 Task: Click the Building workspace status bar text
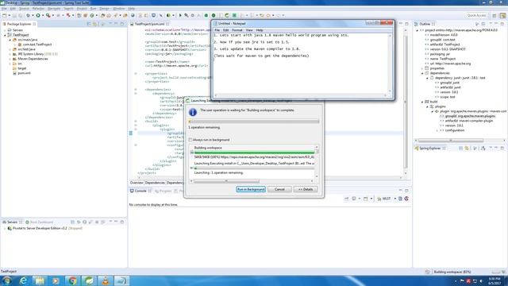[452, 272]
